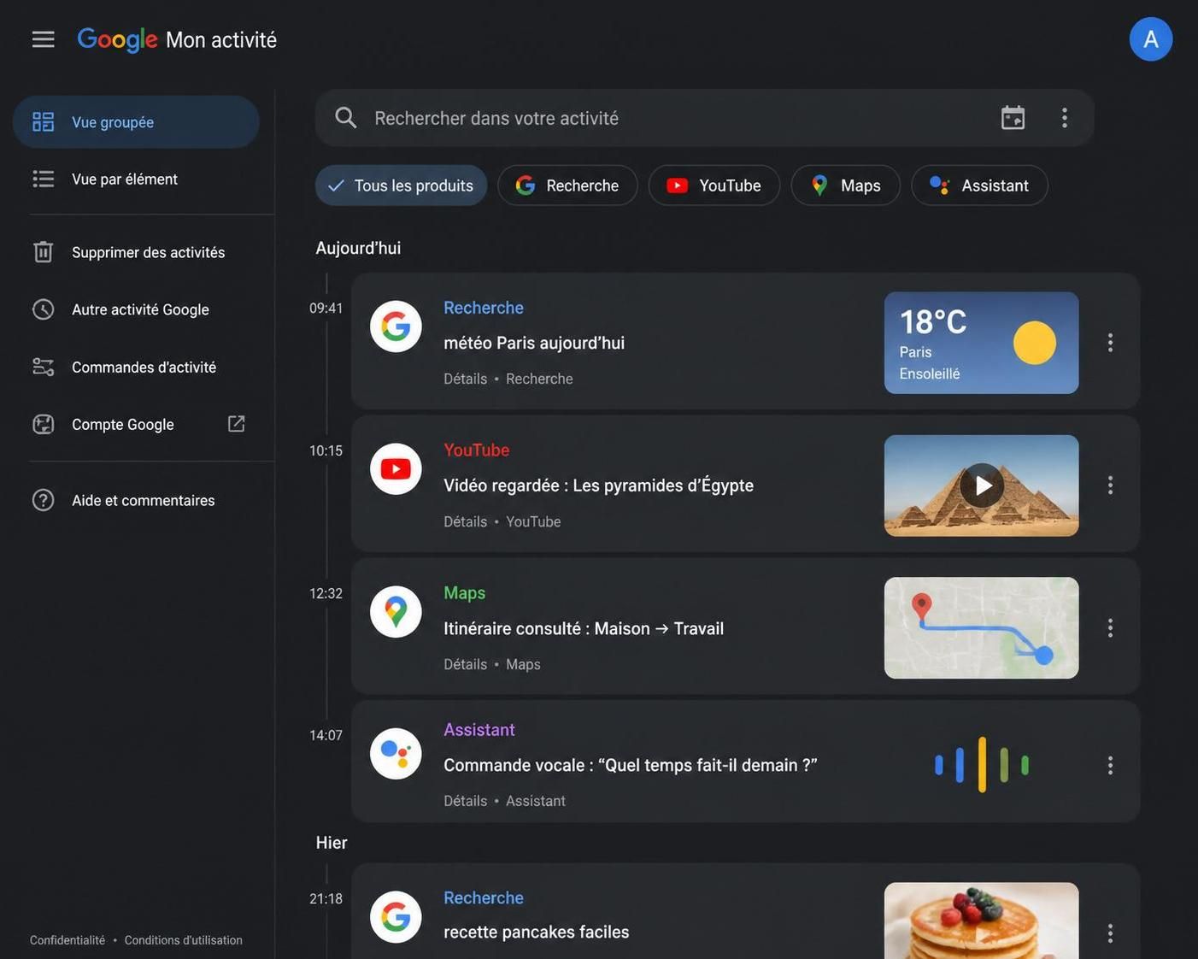Click the Assistant icon on Commande vocale entry
Screen dimensions: 1198x959
point(396,753)
